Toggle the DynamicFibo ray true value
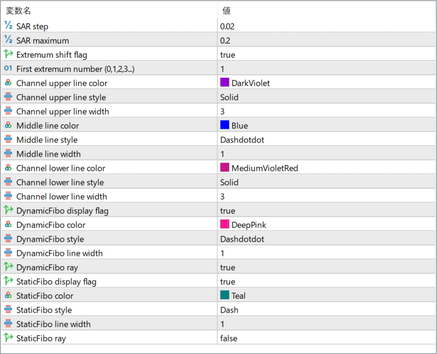Image resolution: width=437 pixels, height=354 pixels. coord(227,267)
